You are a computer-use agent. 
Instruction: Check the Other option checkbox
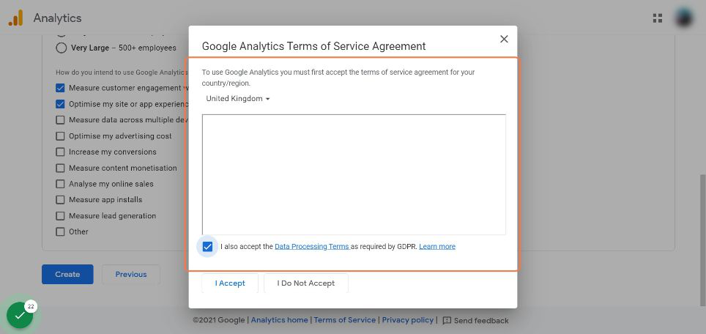tap(61, 232)
